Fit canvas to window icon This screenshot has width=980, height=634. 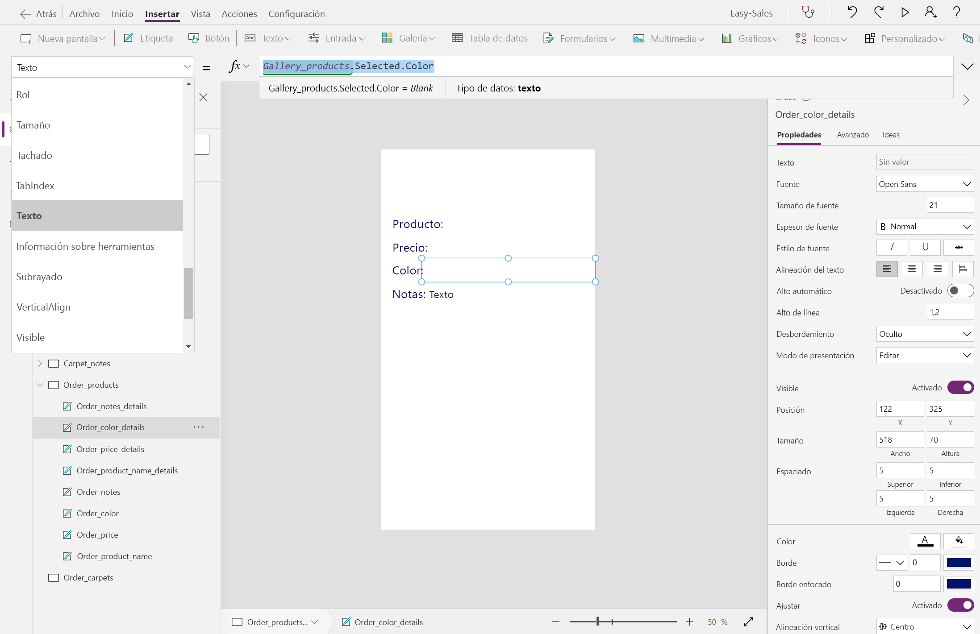[x=749, y=622]
